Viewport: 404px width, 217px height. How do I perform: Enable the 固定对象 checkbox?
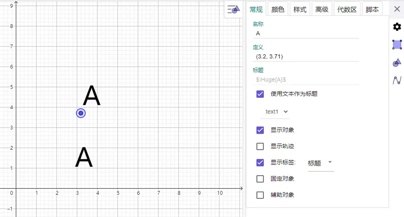click(x=260, y=179)
